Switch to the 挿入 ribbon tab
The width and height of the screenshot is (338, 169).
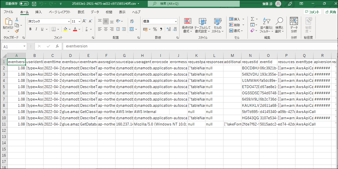(x=39, y=12)
